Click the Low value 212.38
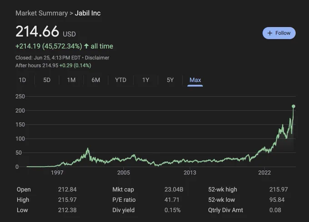This screenshot has width=309, height=222. point(67,210)
